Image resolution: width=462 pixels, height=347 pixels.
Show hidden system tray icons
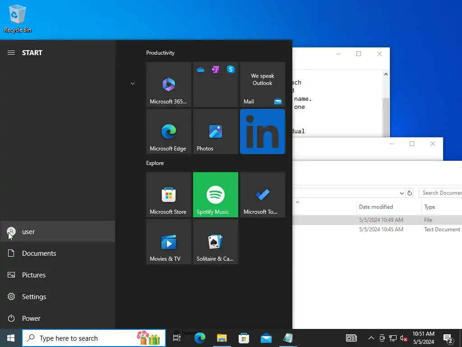pos(371,338)
